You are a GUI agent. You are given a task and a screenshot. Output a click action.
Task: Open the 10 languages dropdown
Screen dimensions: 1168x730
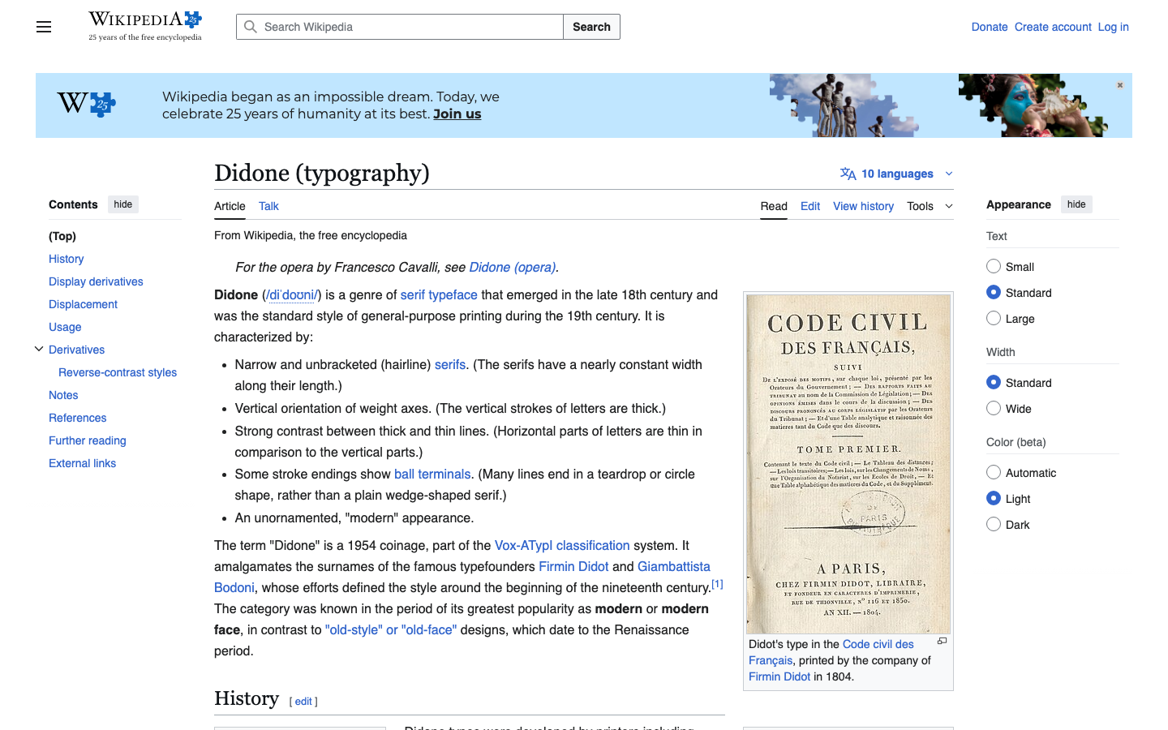895,173
